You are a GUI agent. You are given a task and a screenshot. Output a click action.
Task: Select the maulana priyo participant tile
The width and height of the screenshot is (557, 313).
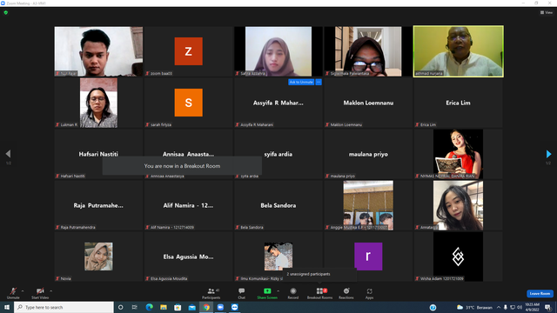(x=368, y=154)
